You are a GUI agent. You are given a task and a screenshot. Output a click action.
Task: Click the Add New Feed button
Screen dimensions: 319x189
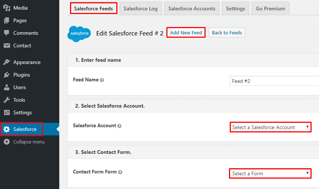[x=186, y=33]
